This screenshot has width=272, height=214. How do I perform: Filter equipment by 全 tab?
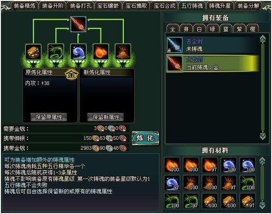[x=173, y=29]
